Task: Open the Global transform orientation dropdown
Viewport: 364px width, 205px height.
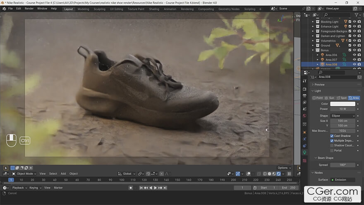Action: (127, 174)
